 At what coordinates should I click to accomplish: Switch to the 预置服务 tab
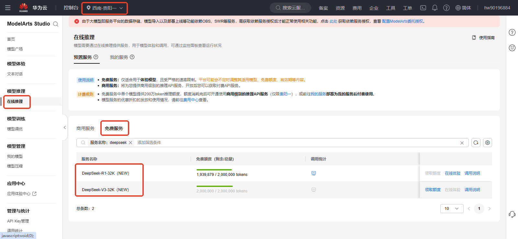(x=83, y=57)
